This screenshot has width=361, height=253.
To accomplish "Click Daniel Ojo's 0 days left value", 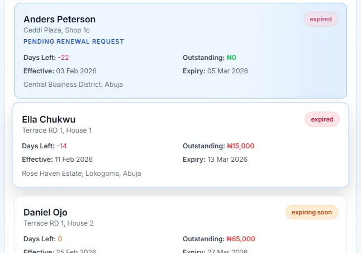I will (60, 238).
